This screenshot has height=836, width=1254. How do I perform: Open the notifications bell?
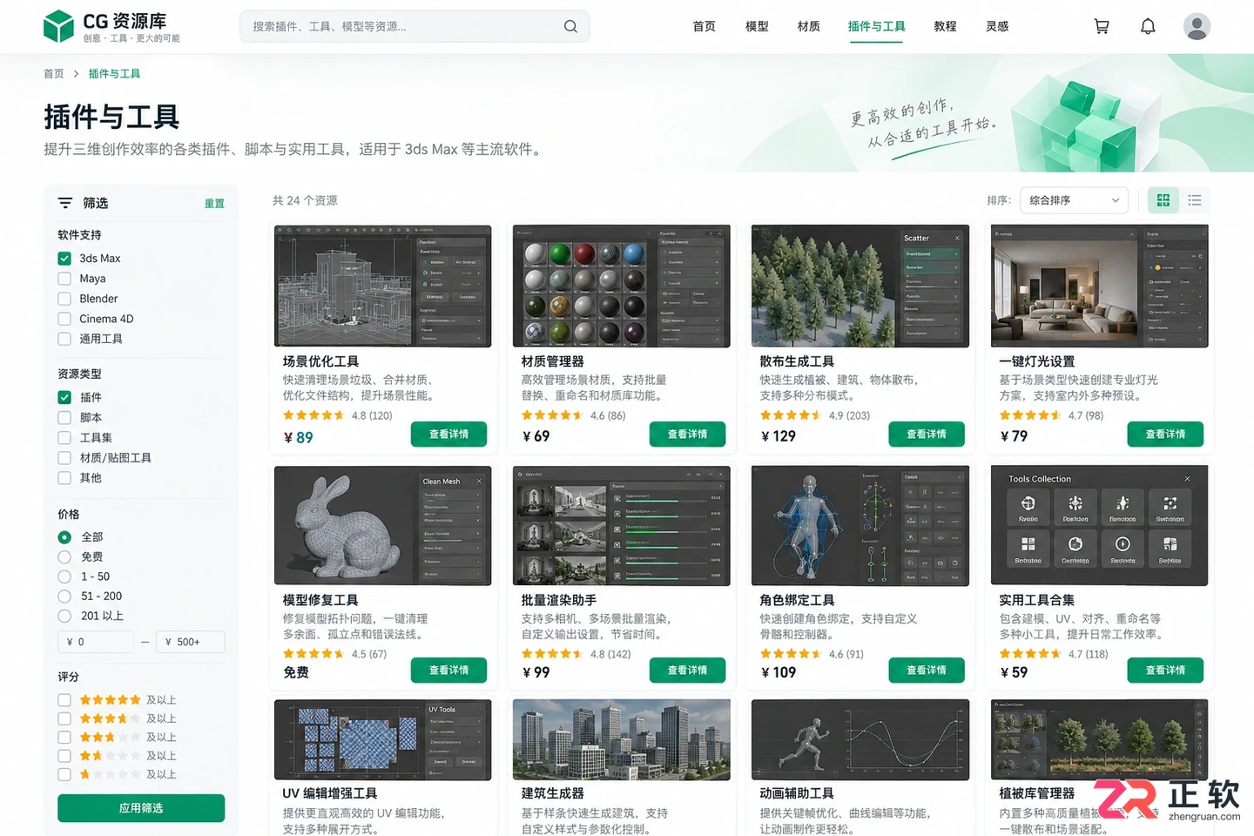click(1148, 26)
